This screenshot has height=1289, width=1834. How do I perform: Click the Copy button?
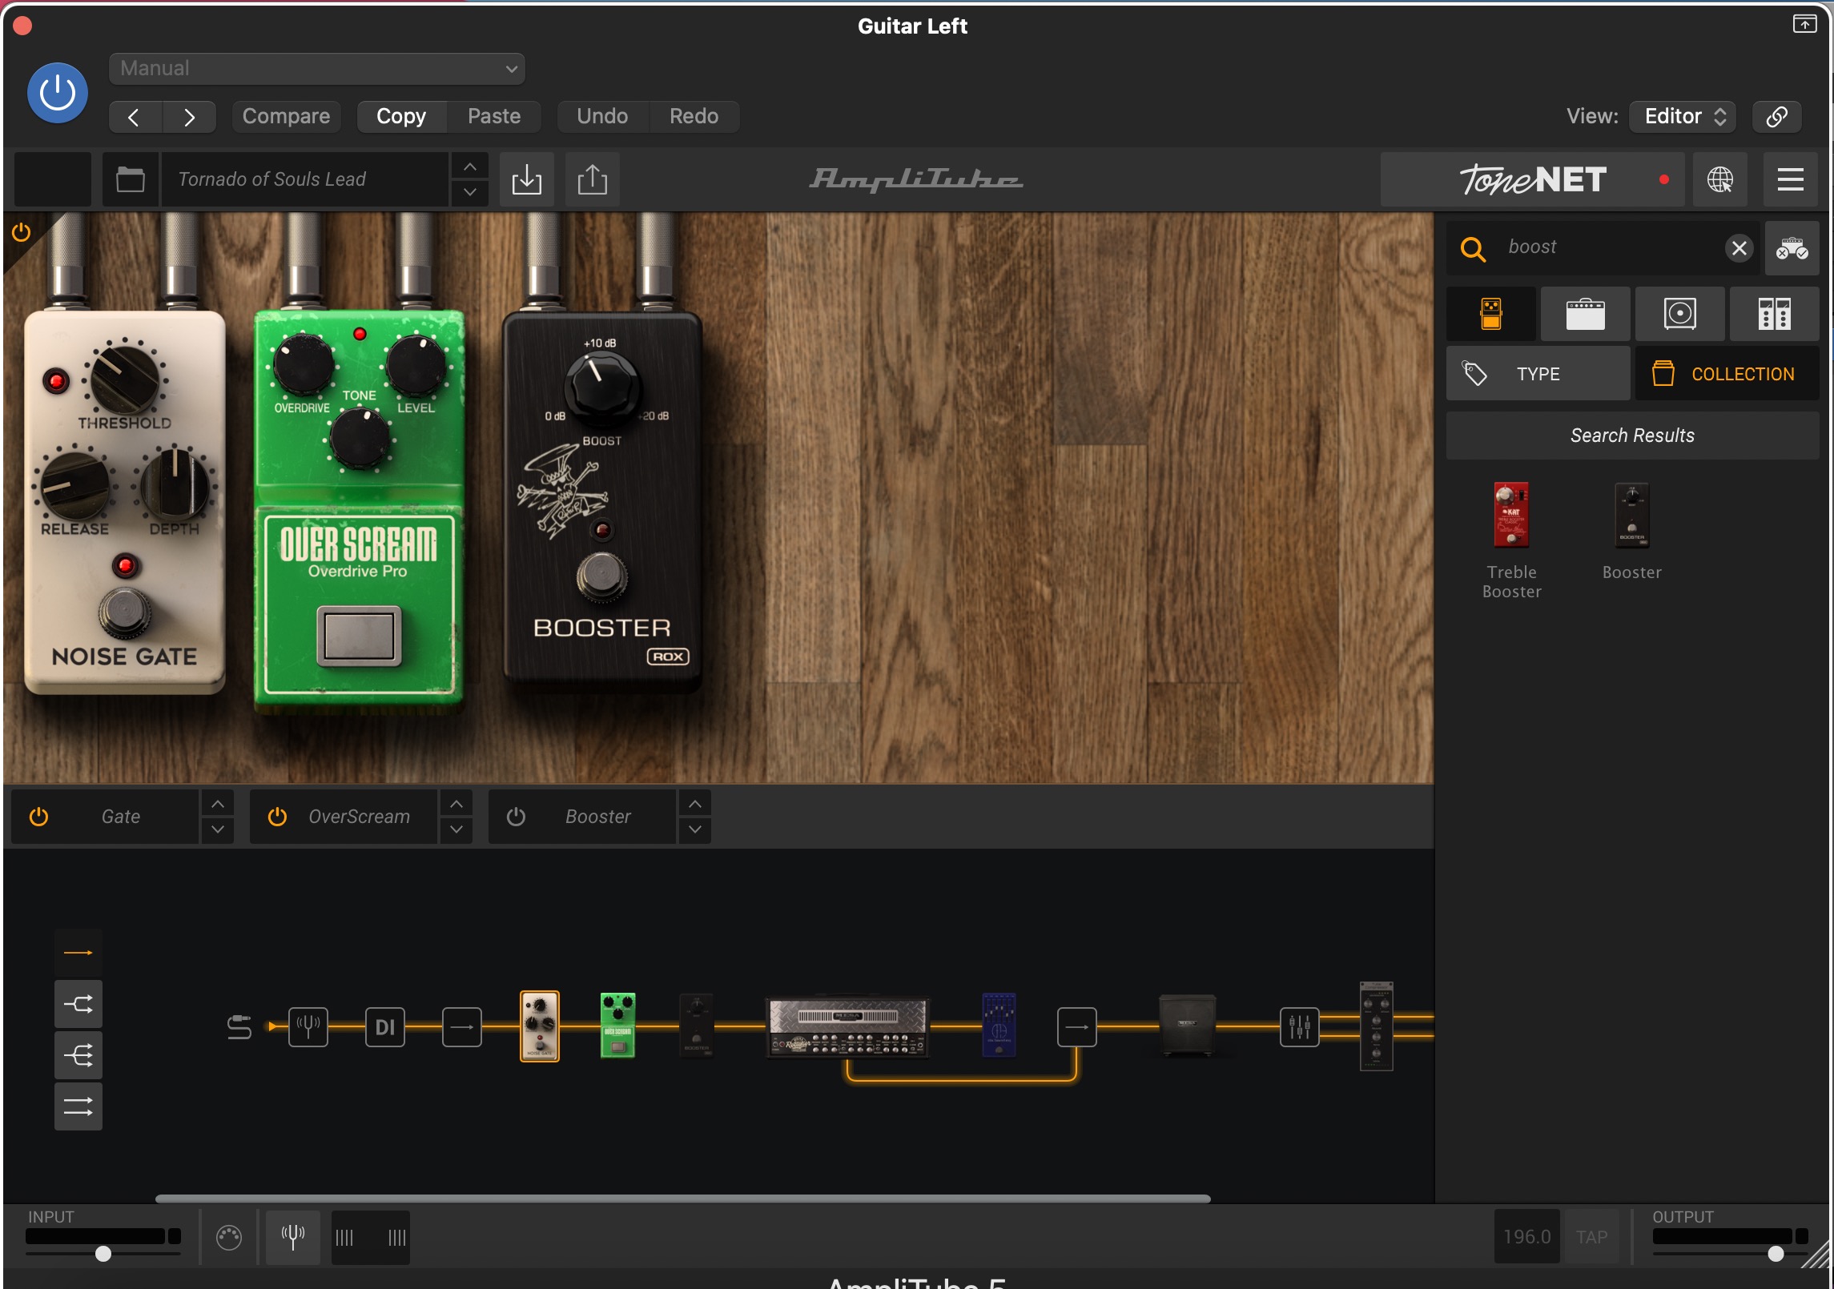pyautogui.click(x=401, y=117)
